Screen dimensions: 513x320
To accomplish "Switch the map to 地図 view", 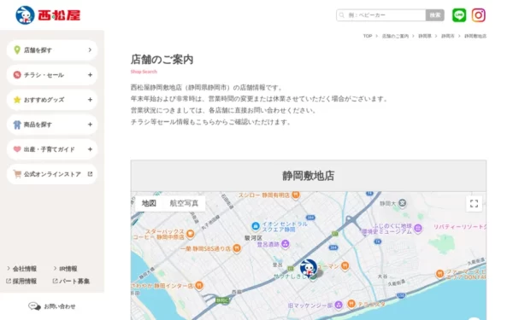I will click(149, 203).
